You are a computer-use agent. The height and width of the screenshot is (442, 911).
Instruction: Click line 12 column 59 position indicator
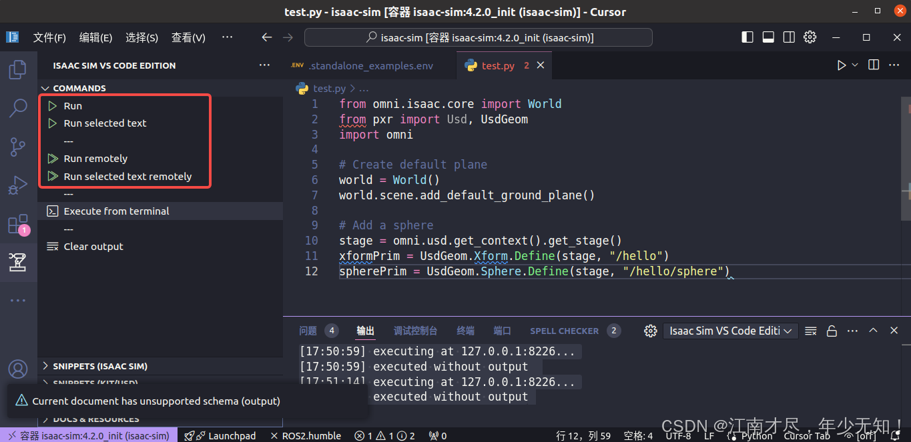(583, 435)
